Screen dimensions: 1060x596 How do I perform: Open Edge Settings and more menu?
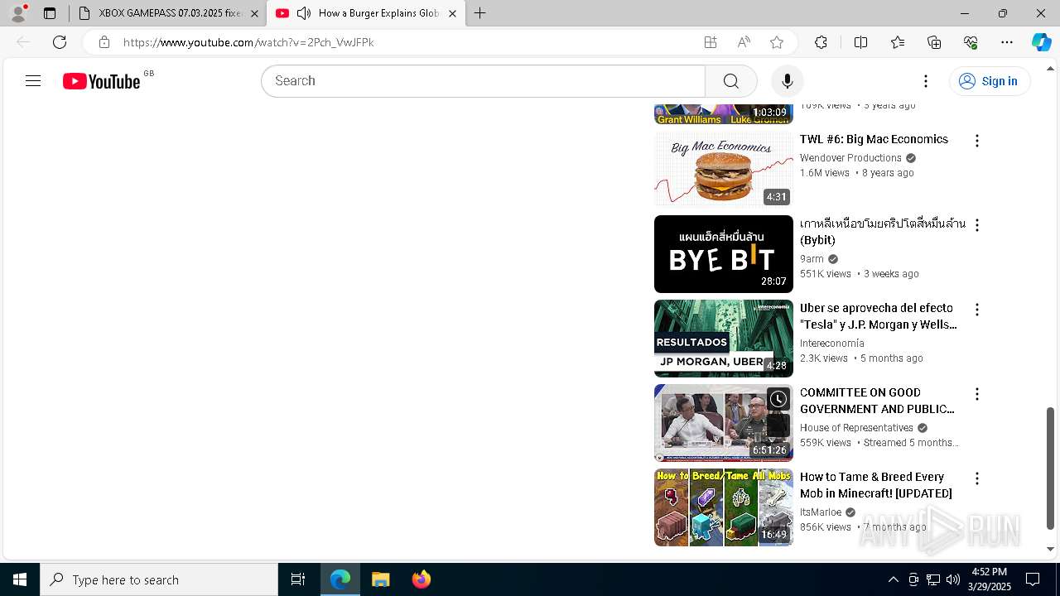tap(1007, 42)
